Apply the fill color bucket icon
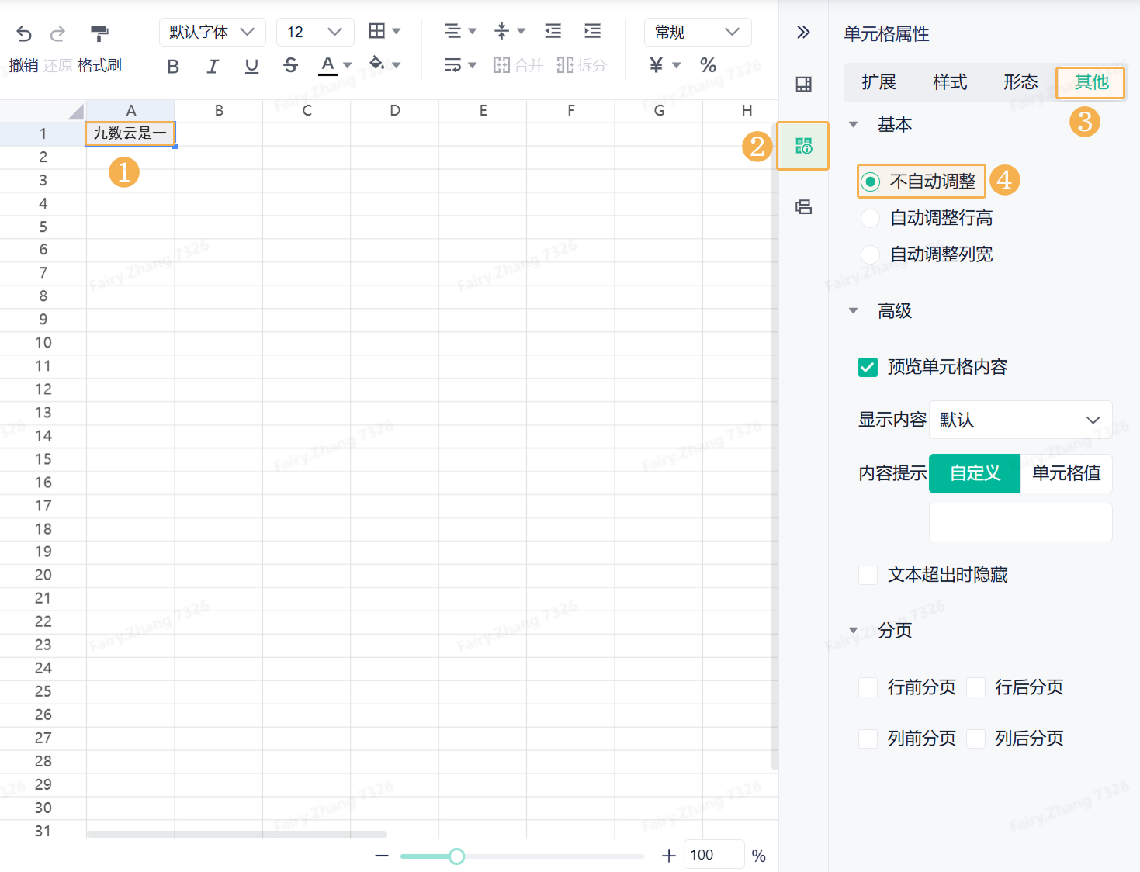 pos(377,64)
